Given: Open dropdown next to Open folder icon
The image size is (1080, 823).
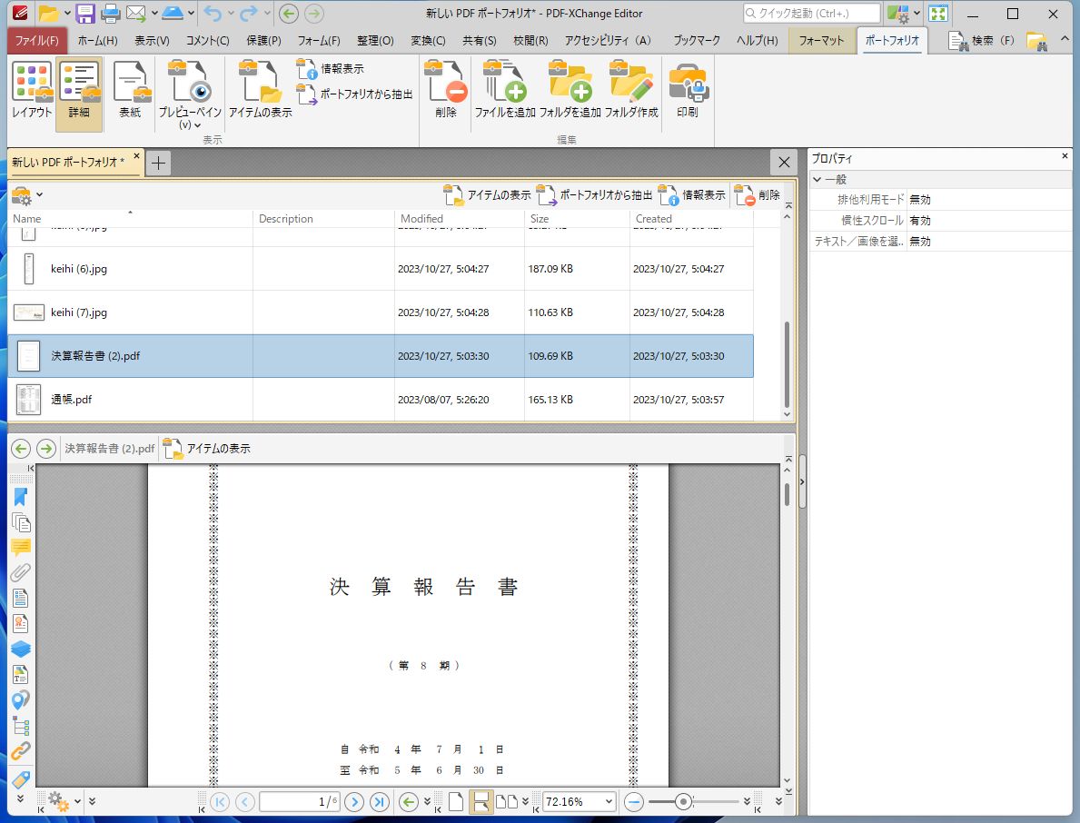Looking at the screenshot, I should tap(67, 13).
